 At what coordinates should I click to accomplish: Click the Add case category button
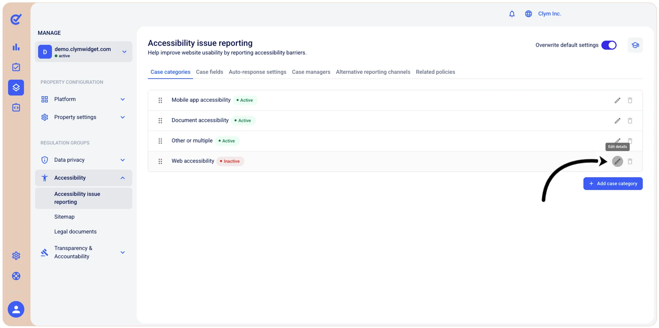coord(613,183)
